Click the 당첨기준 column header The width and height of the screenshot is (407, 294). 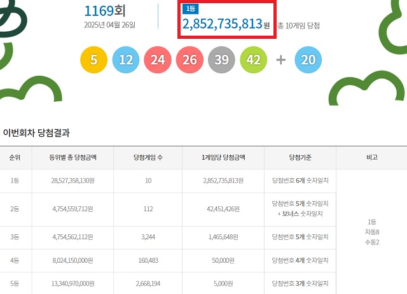pos(300,157)
